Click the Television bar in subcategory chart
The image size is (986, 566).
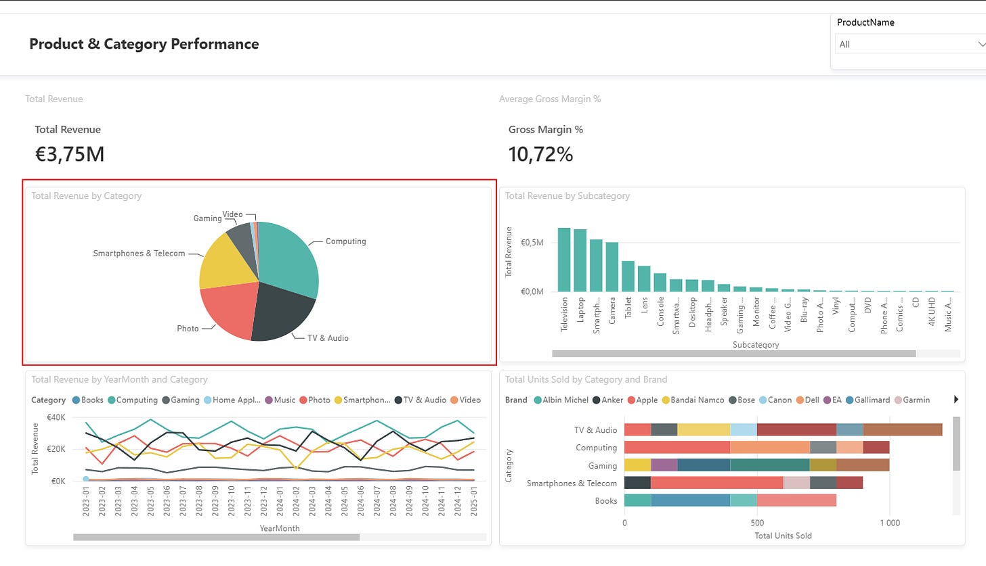click(x=564, y=260)
